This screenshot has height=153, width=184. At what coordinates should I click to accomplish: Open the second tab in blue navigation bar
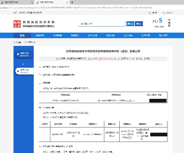point(40,35)
